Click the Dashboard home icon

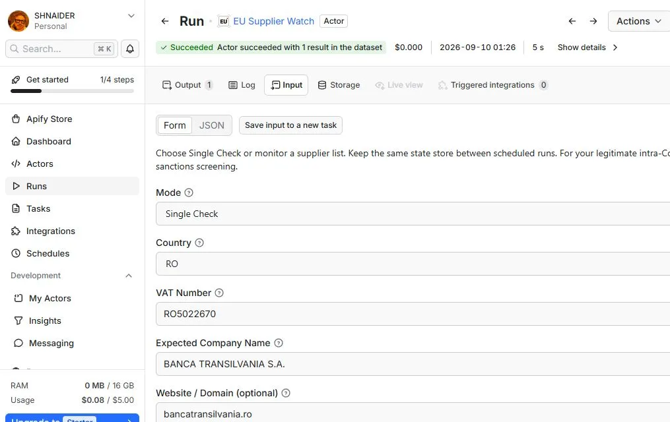[x=16, y=141]
